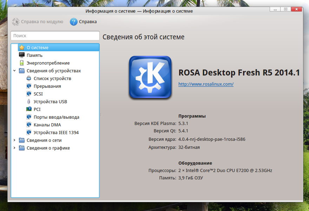Image resolution: width=309 pixels, height=211 pixels.
Task: Click the blue question mark help icon
Action: [74, 22]
